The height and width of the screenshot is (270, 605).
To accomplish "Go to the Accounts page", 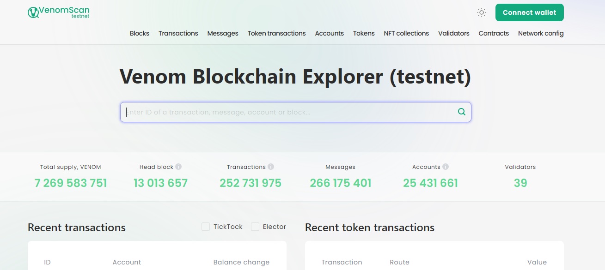I will pos(330,33).
